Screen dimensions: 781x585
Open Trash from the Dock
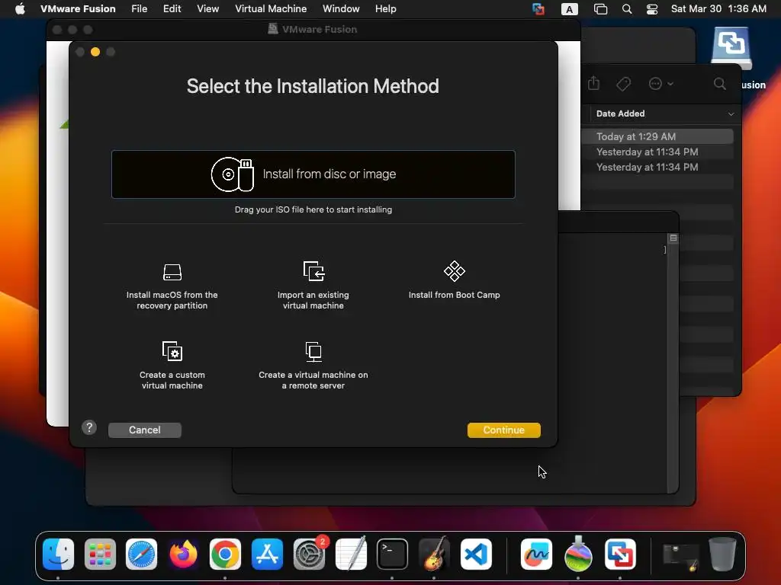coord(722,554)
